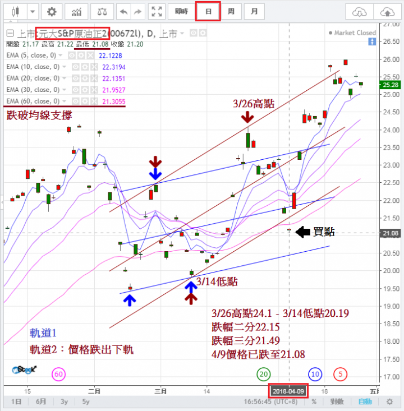Open settings for EMA 20 indicator

pos(85,78)
